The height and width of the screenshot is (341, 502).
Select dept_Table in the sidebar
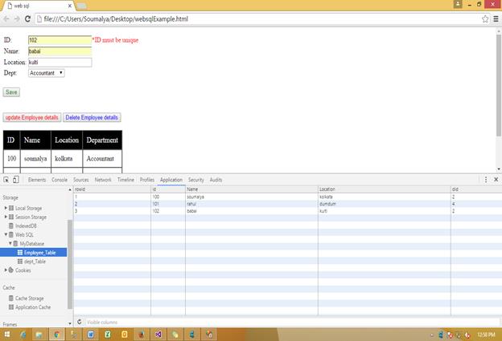pos(35,262)
